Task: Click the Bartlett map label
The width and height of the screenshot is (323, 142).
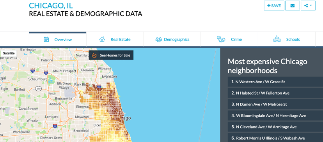Action: tap(20, 89)
